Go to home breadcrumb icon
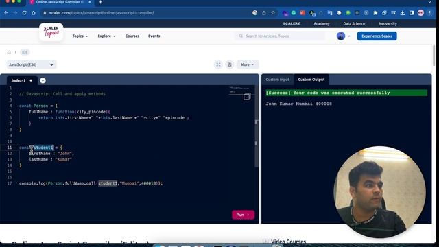Screen dimensions: 439x247 [9, 52]
